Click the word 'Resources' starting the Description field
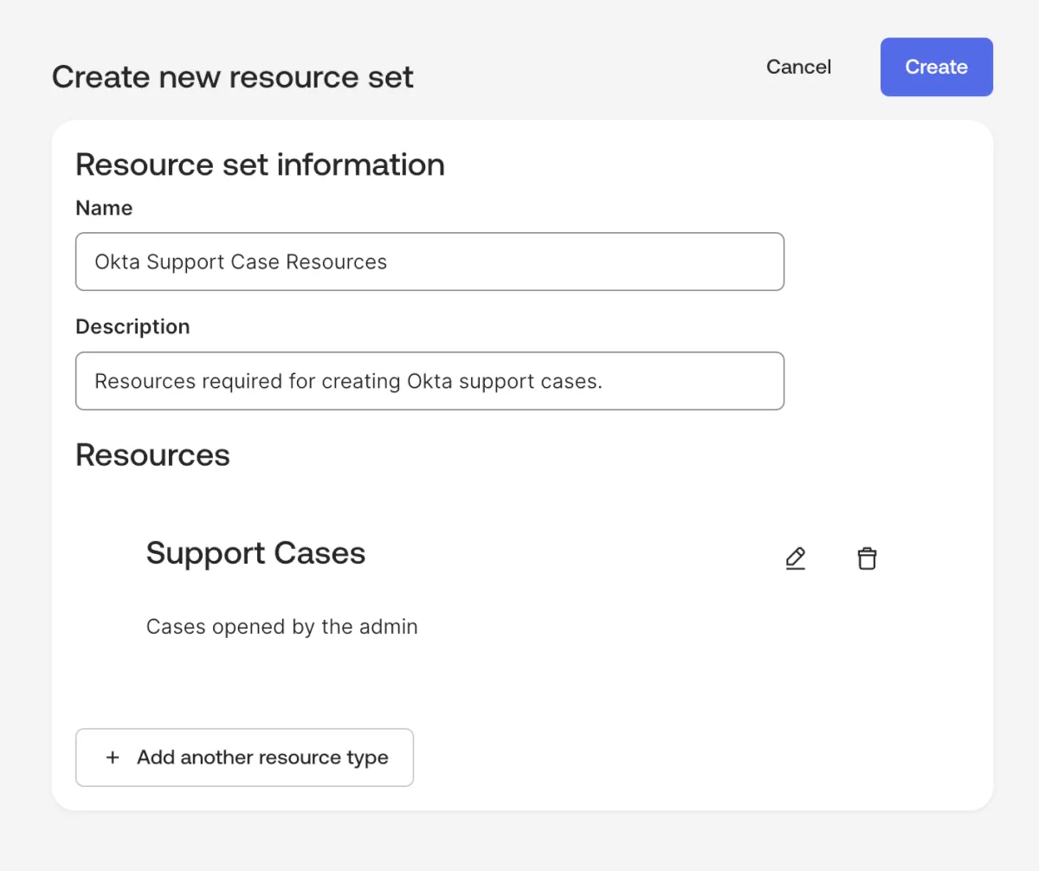This screenshot has height=871, width=1039. point(145,381)
